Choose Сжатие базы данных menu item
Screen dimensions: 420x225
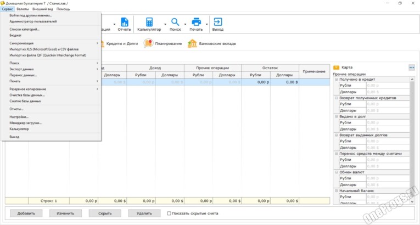pyautogui.click(x=51, y=101)
